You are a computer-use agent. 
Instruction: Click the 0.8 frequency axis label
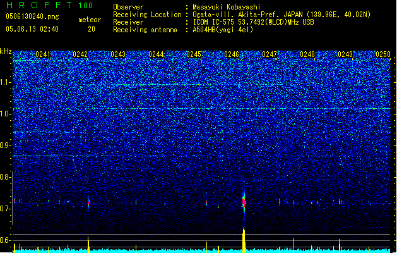click(6, 177)
